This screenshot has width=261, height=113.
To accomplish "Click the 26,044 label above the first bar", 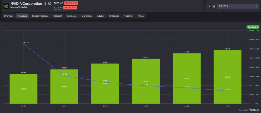I will 23,72.
